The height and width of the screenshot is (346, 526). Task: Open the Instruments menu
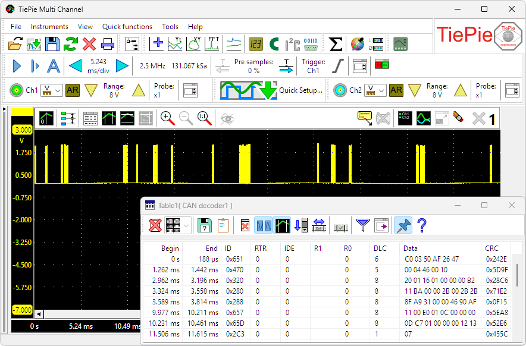(x=49, y=27)
